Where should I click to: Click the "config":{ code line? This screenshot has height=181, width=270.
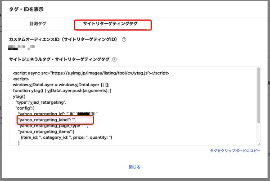coord(25,108)
